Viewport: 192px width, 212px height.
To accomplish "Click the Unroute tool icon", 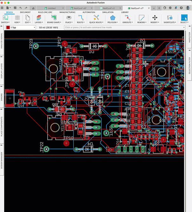I will [x=127, y=17].
